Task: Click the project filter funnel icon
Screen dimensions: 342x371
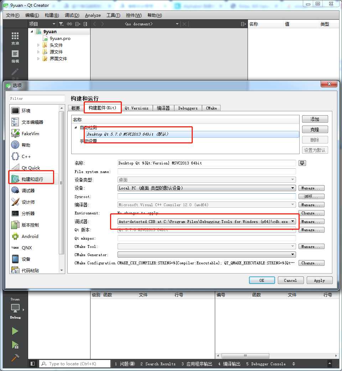Action: pyautogui.click(x=61, y=24)
